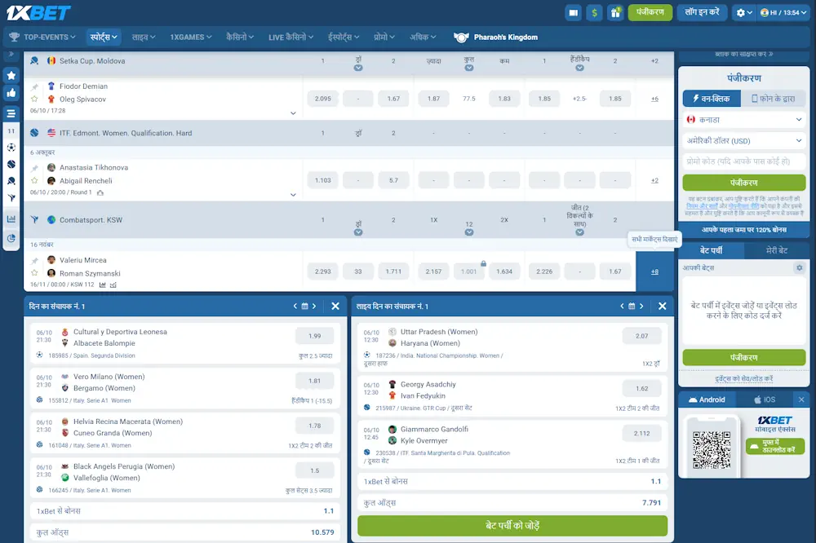
Task: Open the USD currency dropdown
Action: [743, 140]
